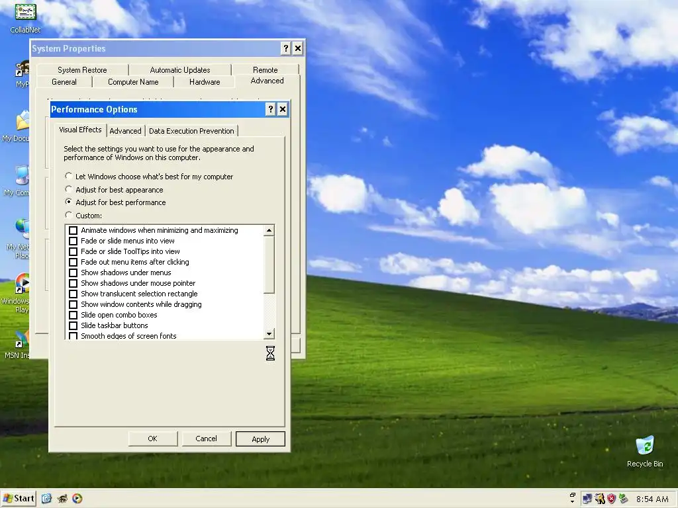Select the MSN desktop shortcut icon
Screen dimensions: 678x508
point(18,344)
